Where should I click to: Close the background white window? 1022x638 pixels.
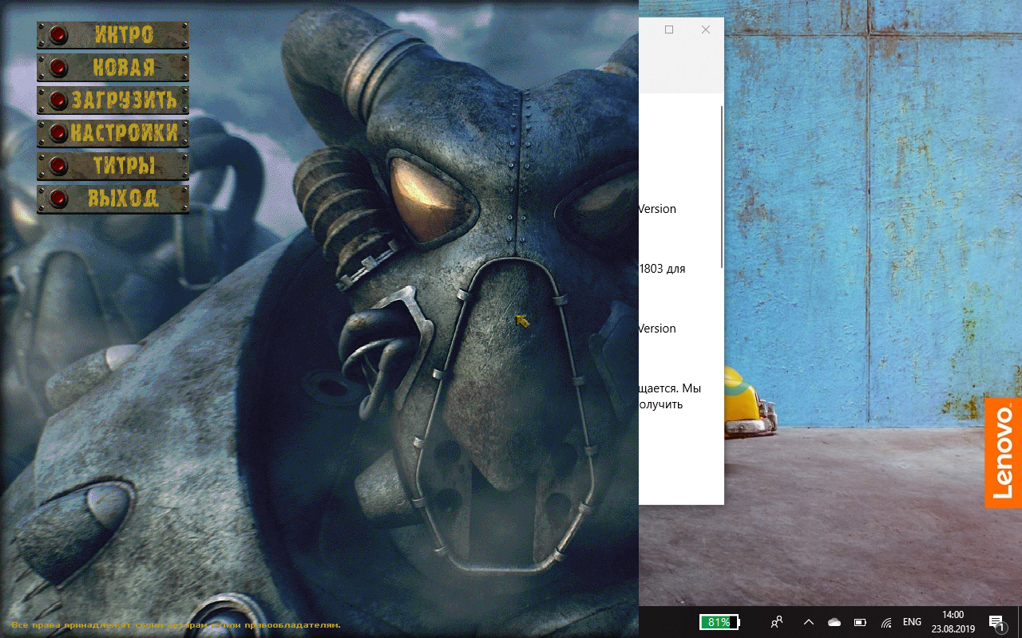point(706,30)
